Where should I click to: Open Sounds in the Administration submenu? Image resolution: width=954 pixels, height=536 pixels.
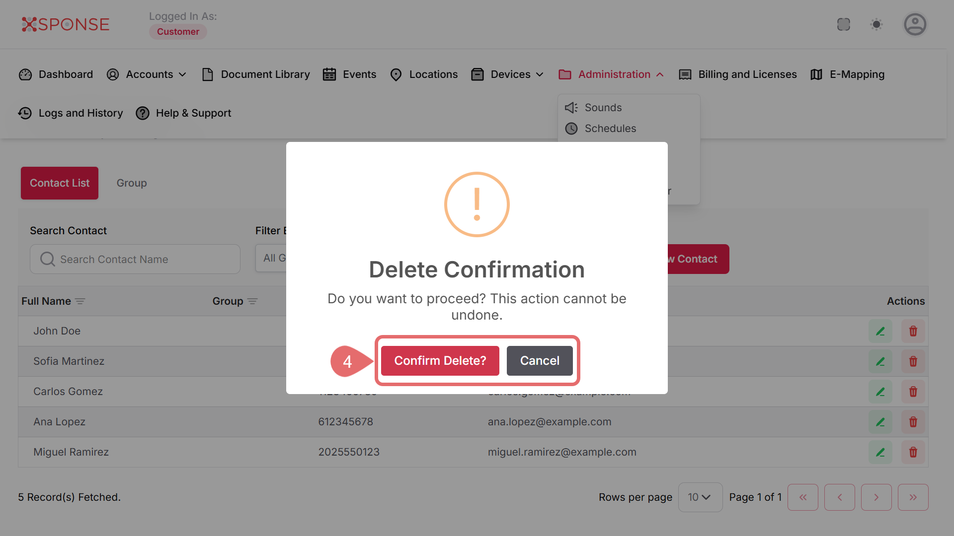click(x=603, y=108)
